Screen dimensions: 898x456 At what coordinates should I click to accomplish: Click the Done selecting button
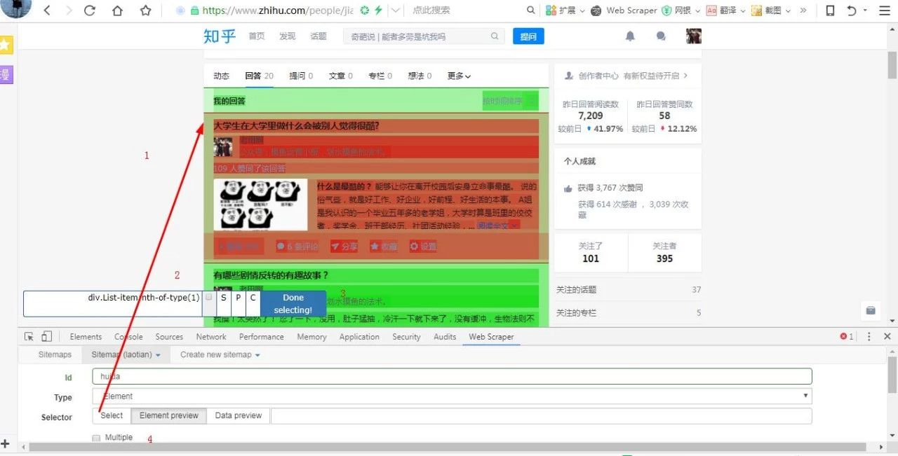point(293,303)
